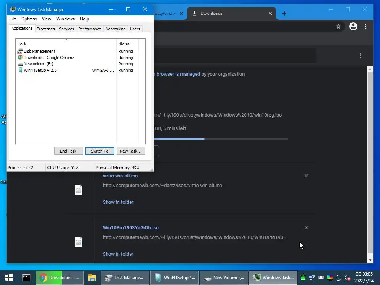Open Chrome profile avatar icon
Screen dimensions: 380x285
pos(353,26)
